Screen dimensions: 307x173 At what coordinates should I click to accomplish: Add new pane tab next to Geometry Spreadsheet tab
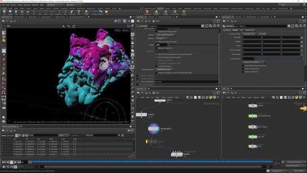(x=21, y=126)
